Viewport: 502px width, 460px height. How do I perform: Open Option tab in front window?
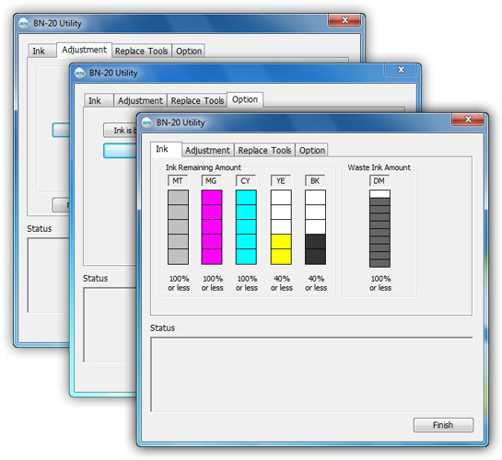click(x=312, y=150)
